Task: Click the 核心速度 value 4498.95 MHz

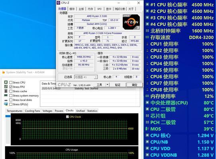Action: pos(84,57)
